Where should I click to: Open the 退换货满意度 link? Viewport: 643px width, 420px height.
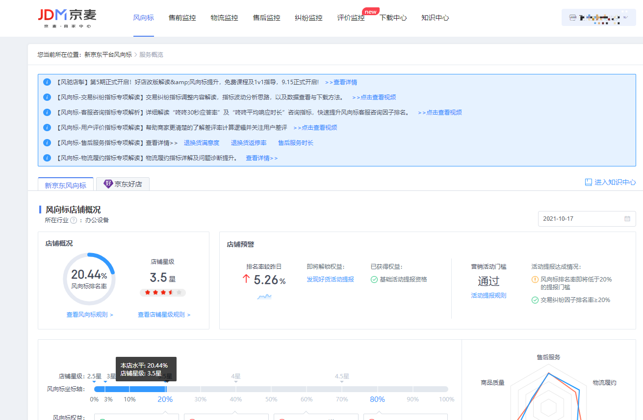[202, 143]
